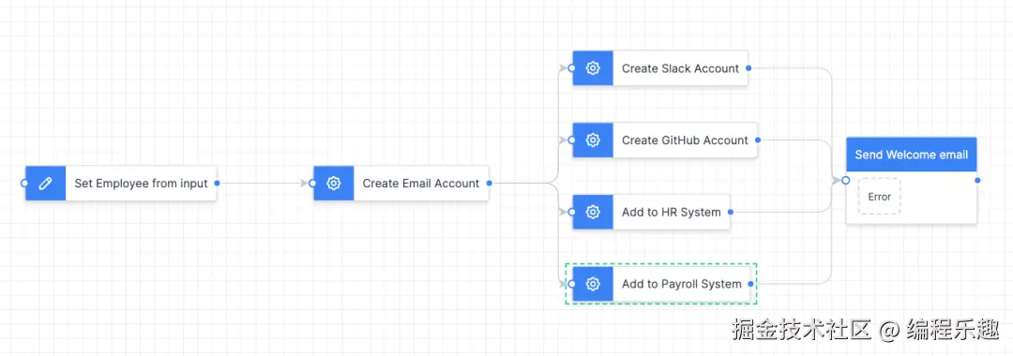Screen dimensions: 1013x356
Task: Click the output port of Set Employee from input
Action: (217, 184)
